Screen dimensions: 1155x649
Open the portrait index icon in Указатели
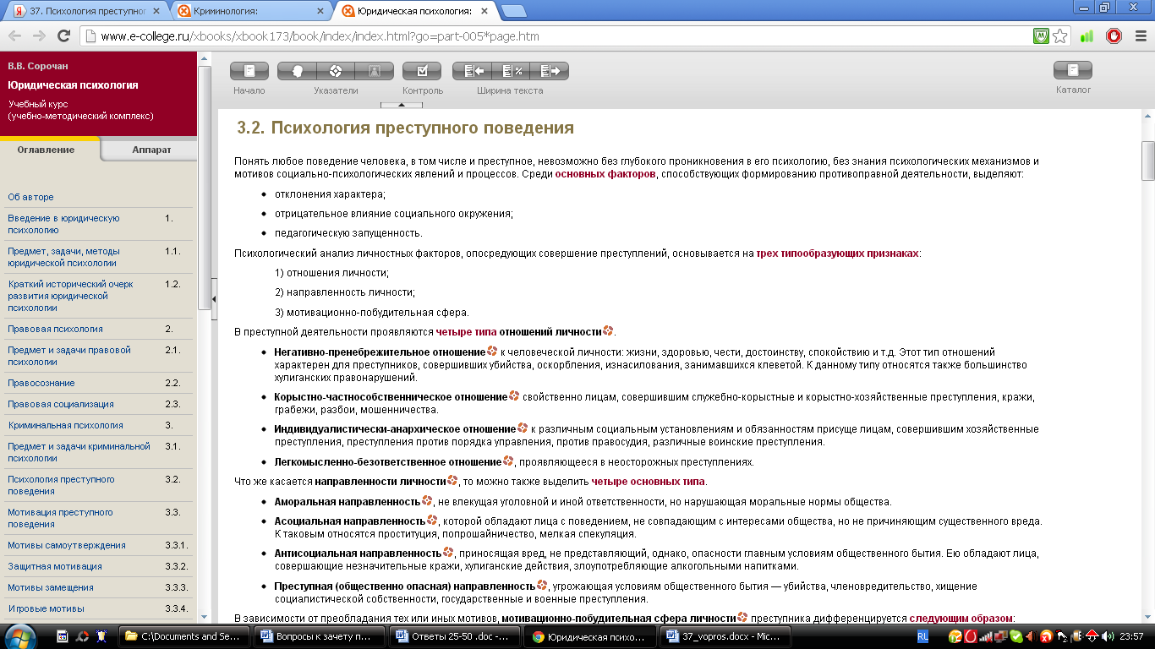click(374, 71)
